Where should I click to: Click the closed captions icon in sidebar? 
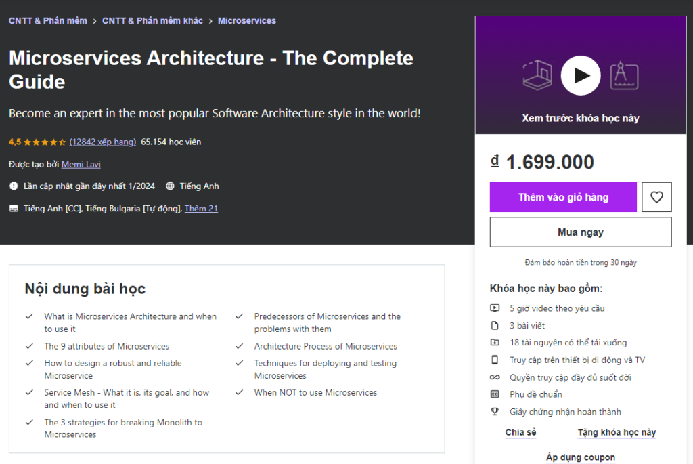495,394
